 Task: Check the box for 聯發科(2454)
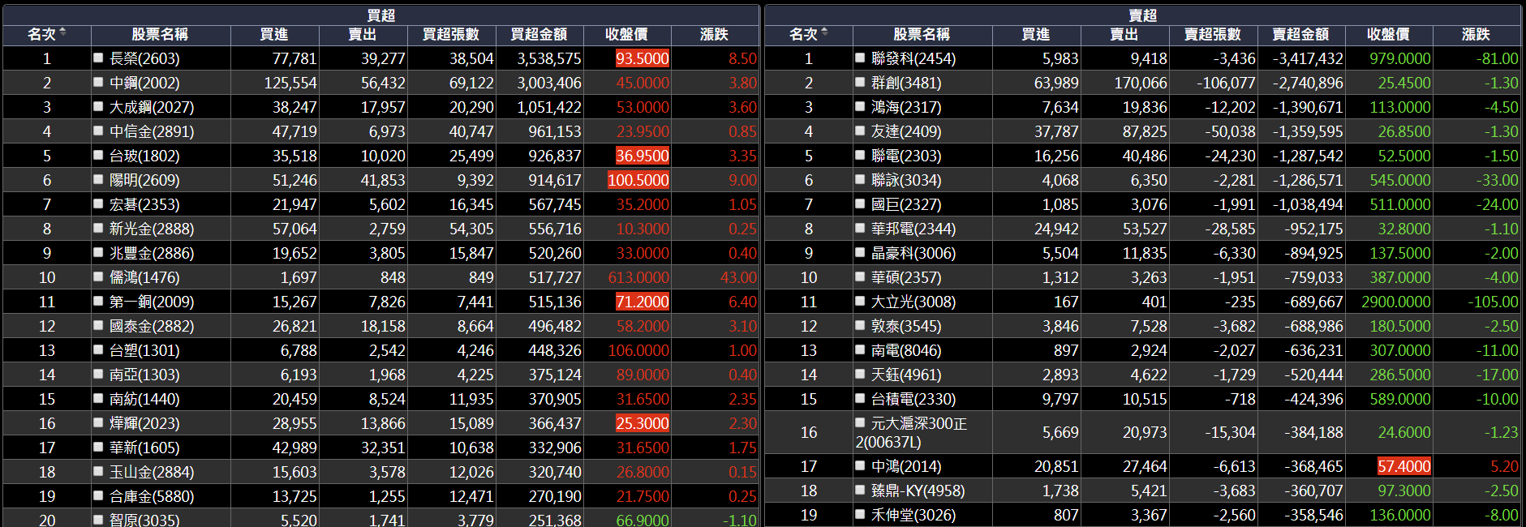[860, 58]
